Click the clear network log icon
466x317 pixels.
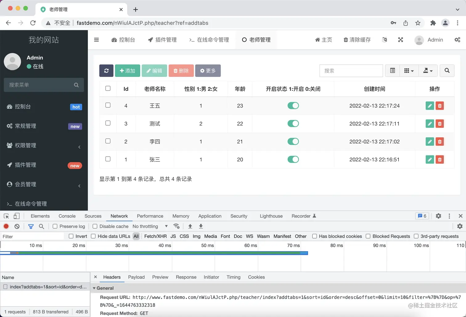[17, 226]
